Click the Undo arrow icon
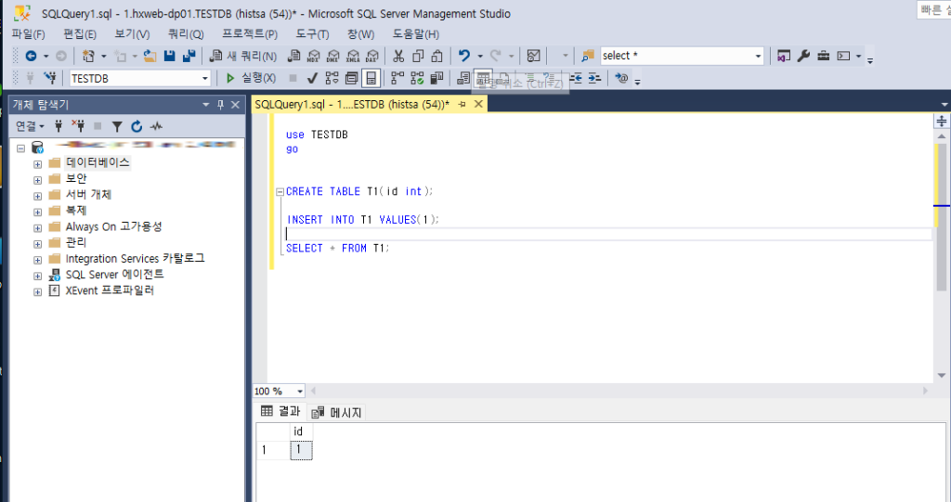 tap(464, 56)
